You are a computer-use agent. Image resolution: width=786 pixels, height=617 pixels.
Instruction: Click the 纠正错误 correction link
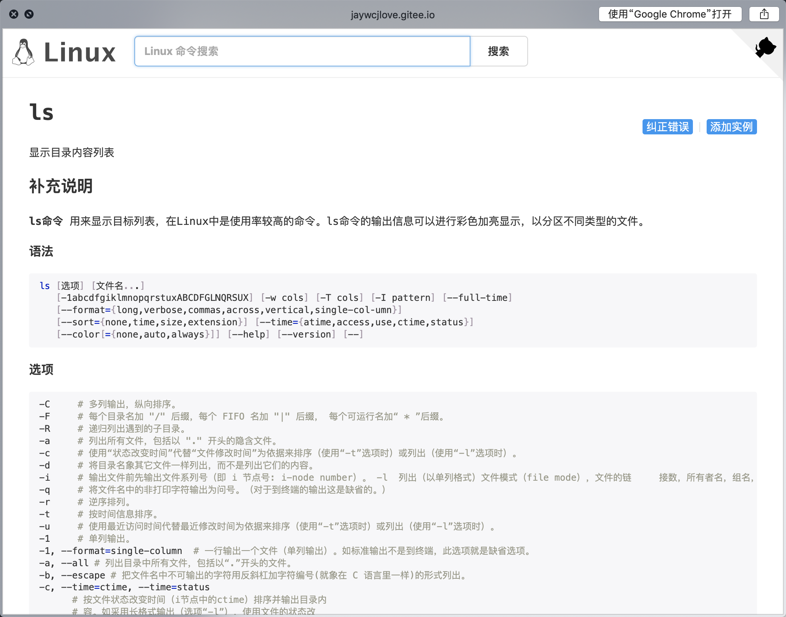tap(667, 127)
